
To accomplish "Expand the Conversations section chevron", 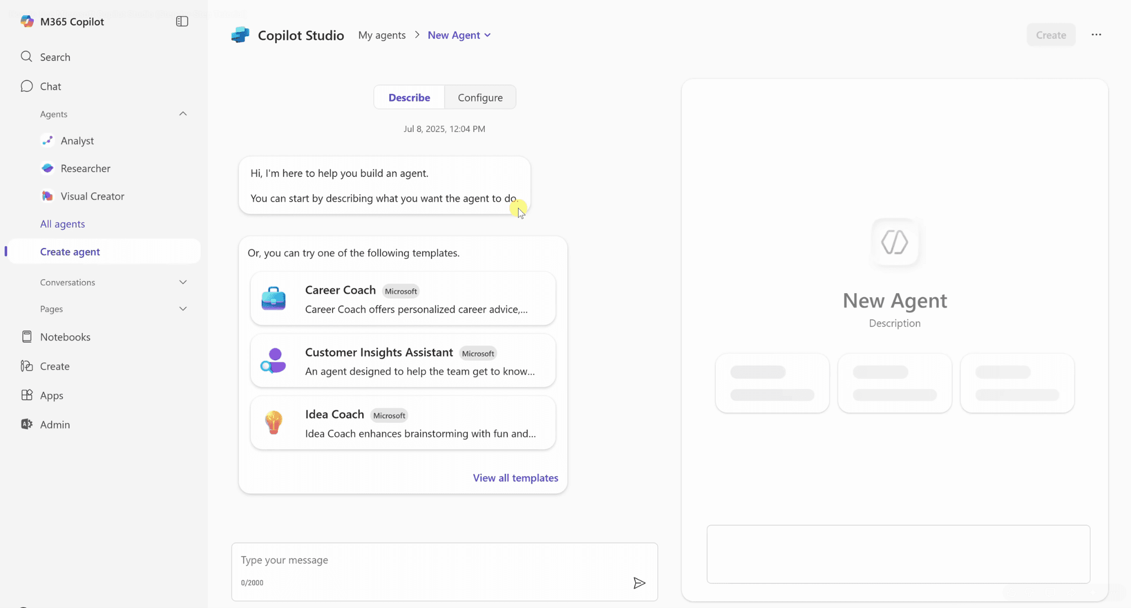I will point(183,282).
